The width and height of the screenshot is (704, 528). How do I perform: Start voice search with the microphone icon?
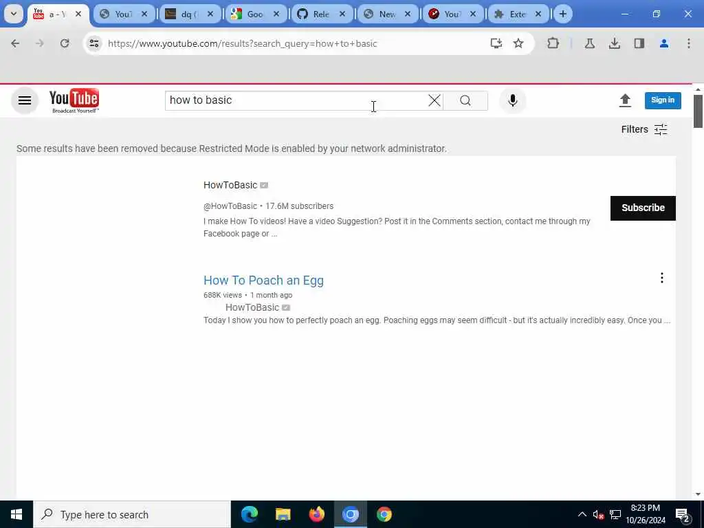[513, 100]
